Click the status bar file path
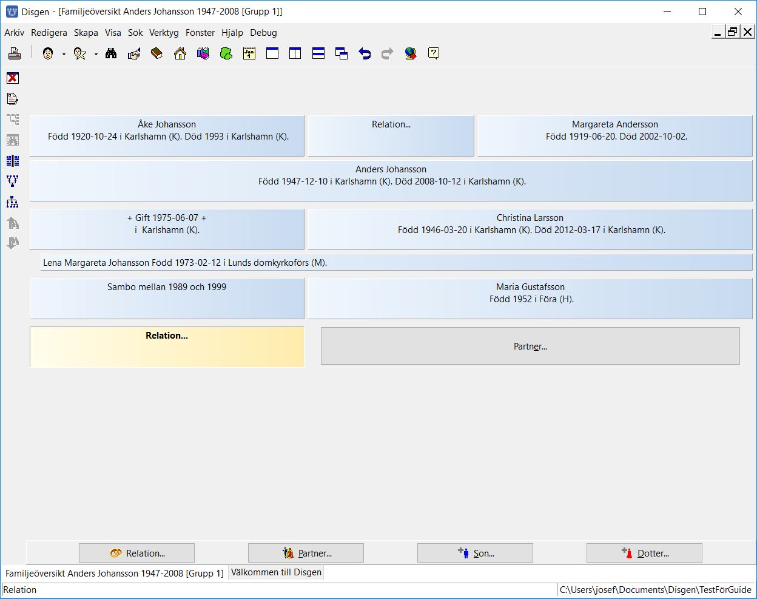 tap(655, 590)
